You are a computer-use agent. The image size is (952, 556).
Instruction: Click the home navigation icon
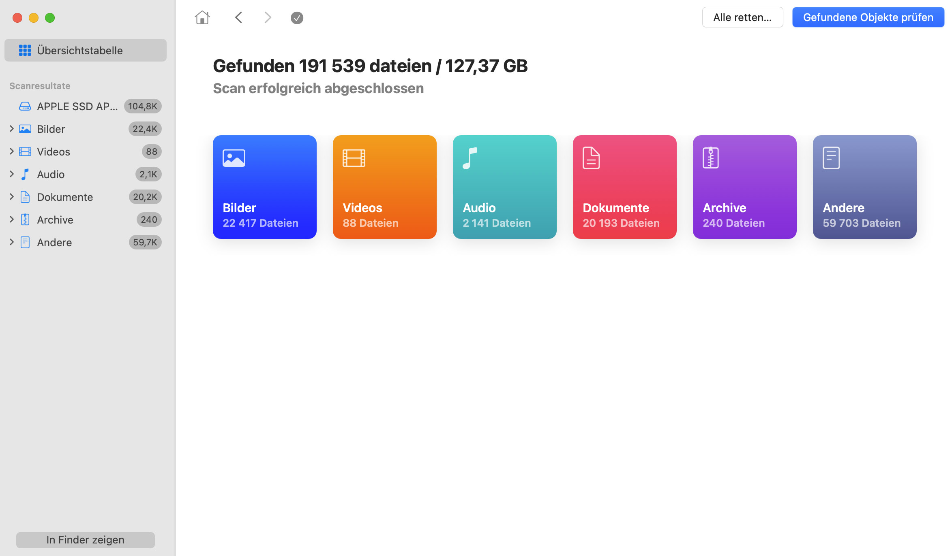(x=202, y=17)
